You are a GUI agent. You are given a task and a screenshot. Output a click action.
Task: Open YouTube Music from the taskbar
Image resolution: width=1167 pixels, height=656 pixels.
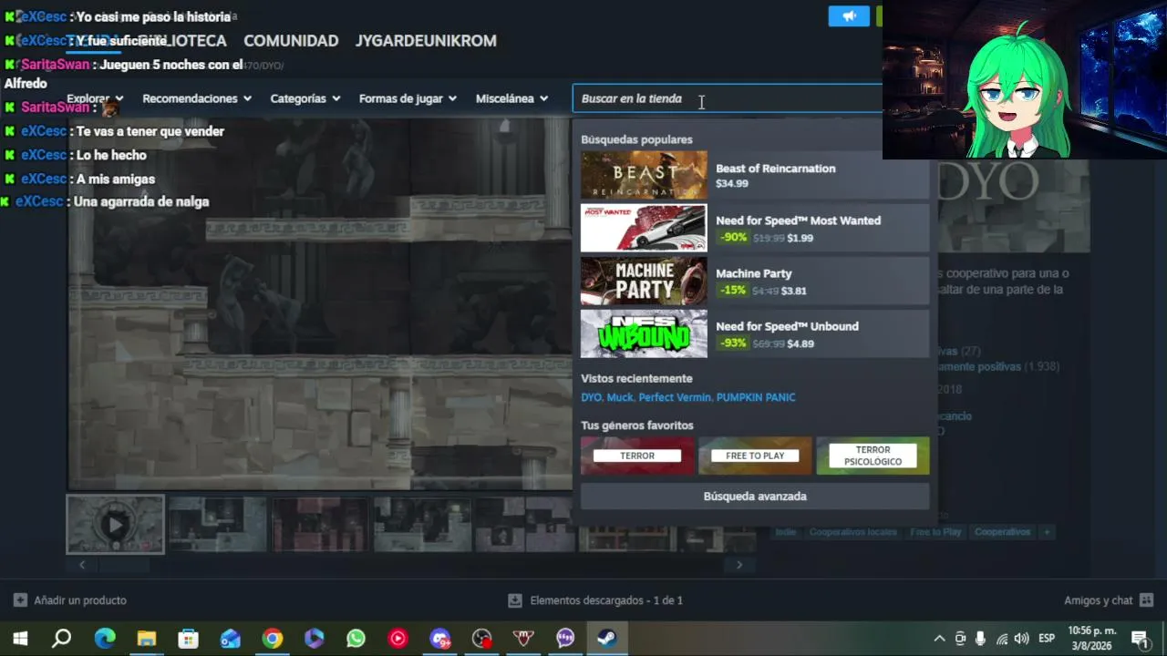(398, 639)
